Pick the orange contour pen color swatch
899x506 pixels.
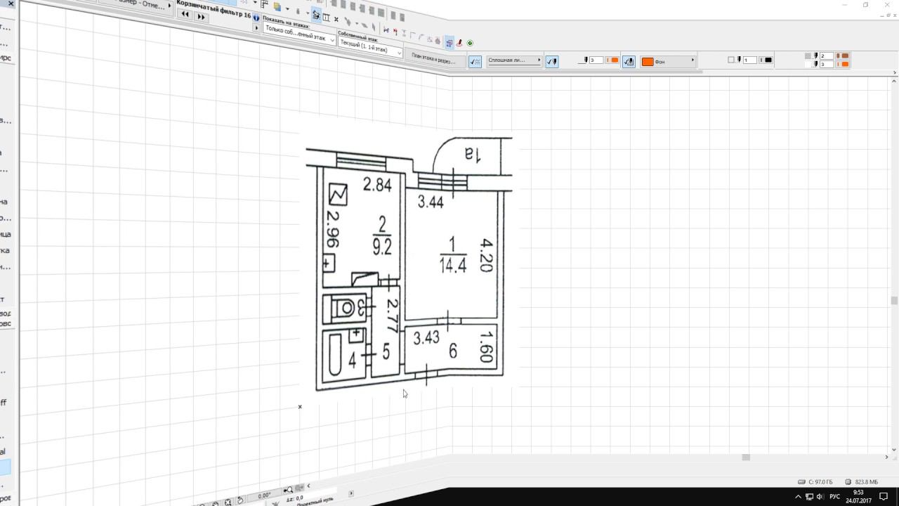tap(612, 60)
